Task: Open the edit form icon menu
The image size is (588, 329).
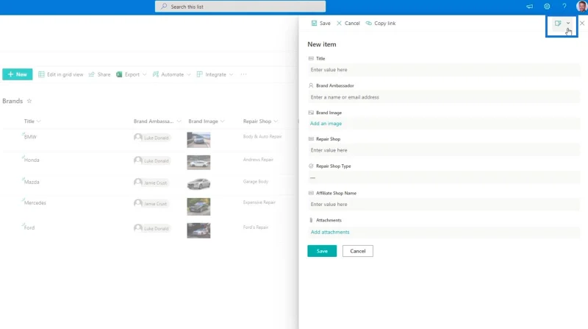Action: point(558,24)
